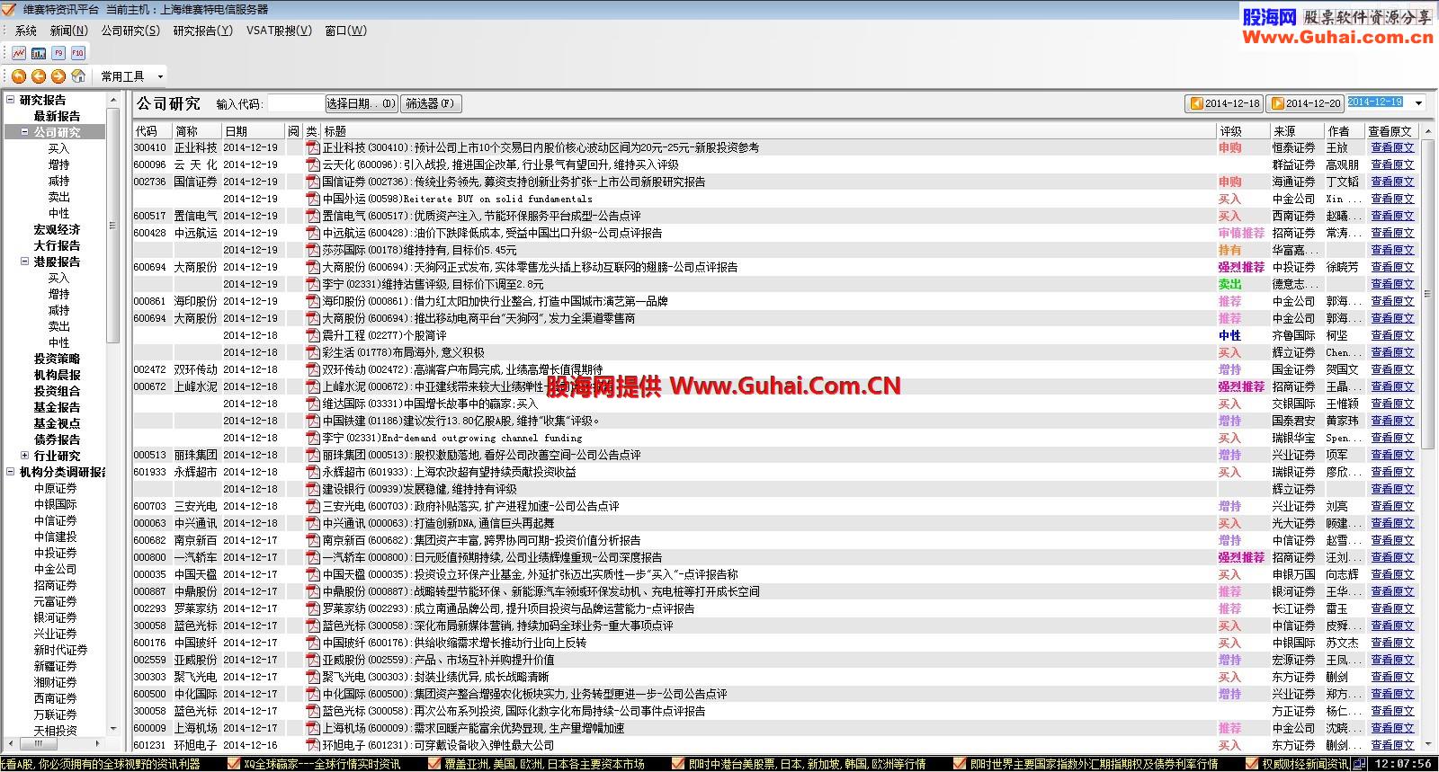The image size is (1439, 772).
Task: Open the 2014-12-19 date combo box arrow
Action: 1419,103
